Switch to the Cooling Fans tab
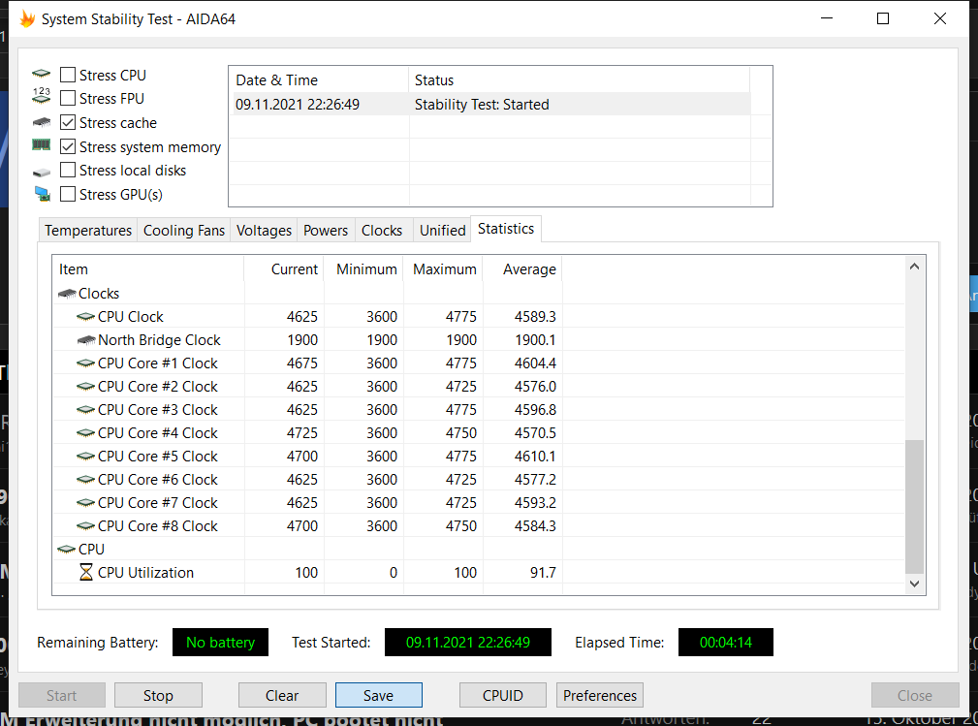 tap(184, 230)
